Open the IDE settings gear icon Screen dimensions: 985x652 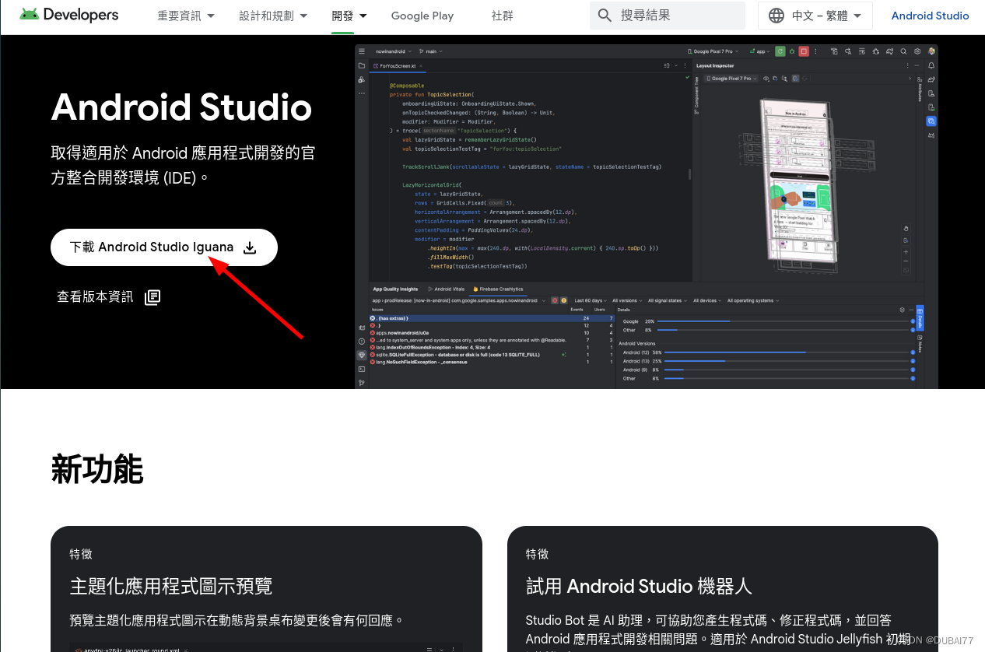(x=918, y=51)
